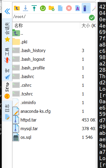Click the .bash_logout terminal icon
The height and width of the screenshot is (168, 106).
pyautogui.click(x=16, y=59)
